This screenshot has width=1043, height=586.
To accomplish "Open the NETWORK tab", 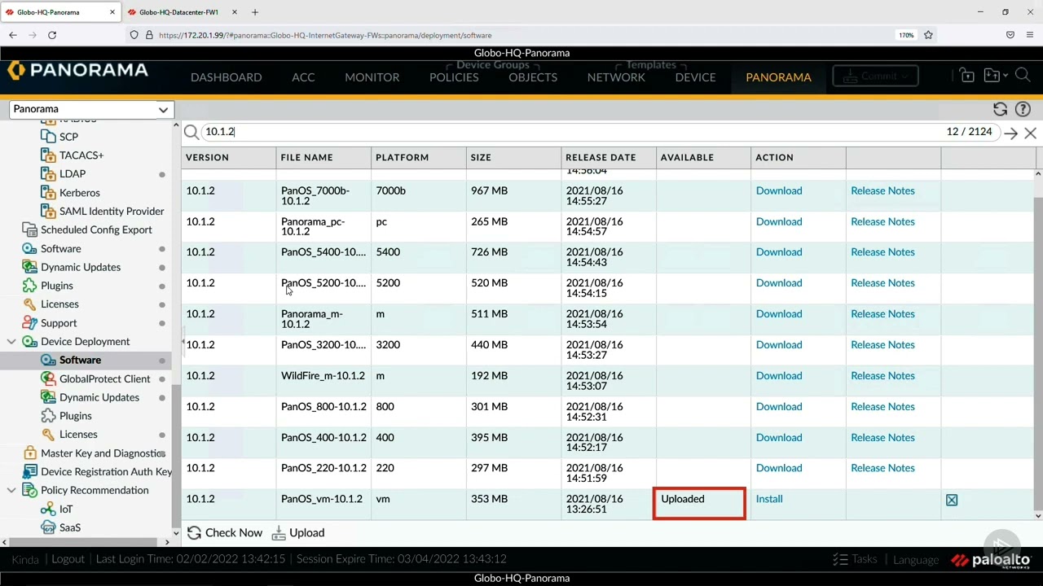I will click(x=616, y=77).
